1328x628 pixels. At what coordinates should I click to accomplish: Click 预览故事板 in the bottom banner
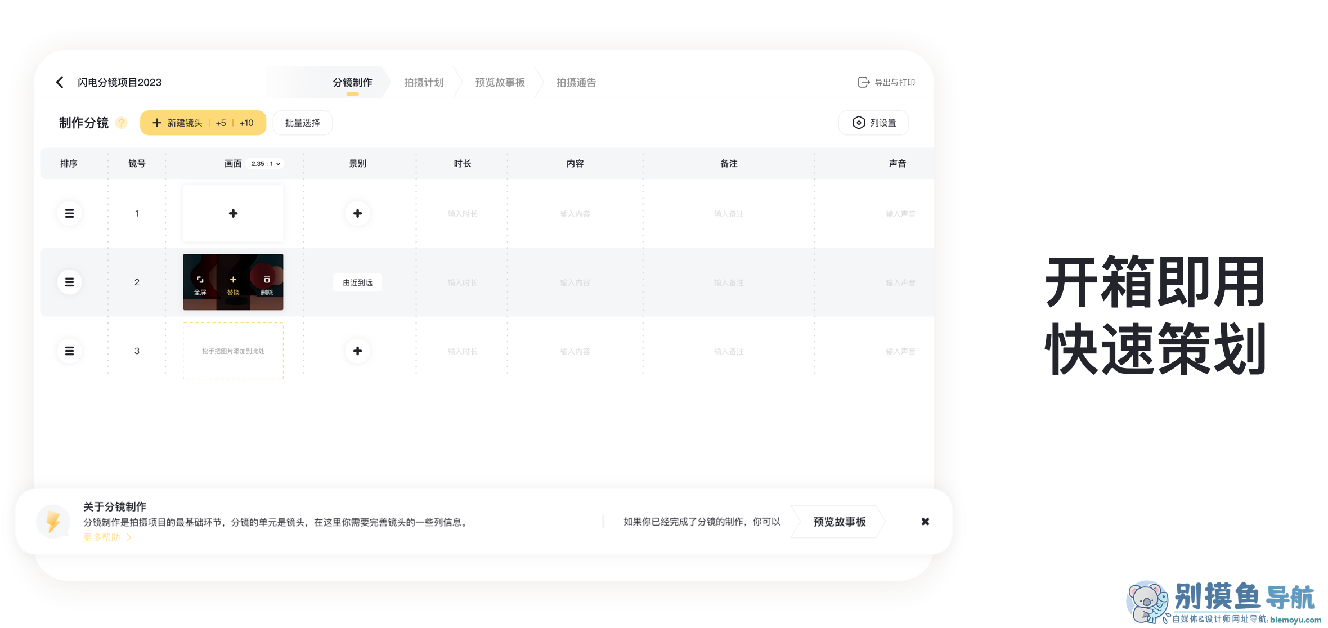tap(838, 522)
